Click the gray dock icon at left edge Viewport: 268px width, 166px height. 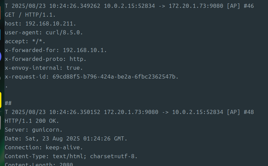(x=0, y=123)
